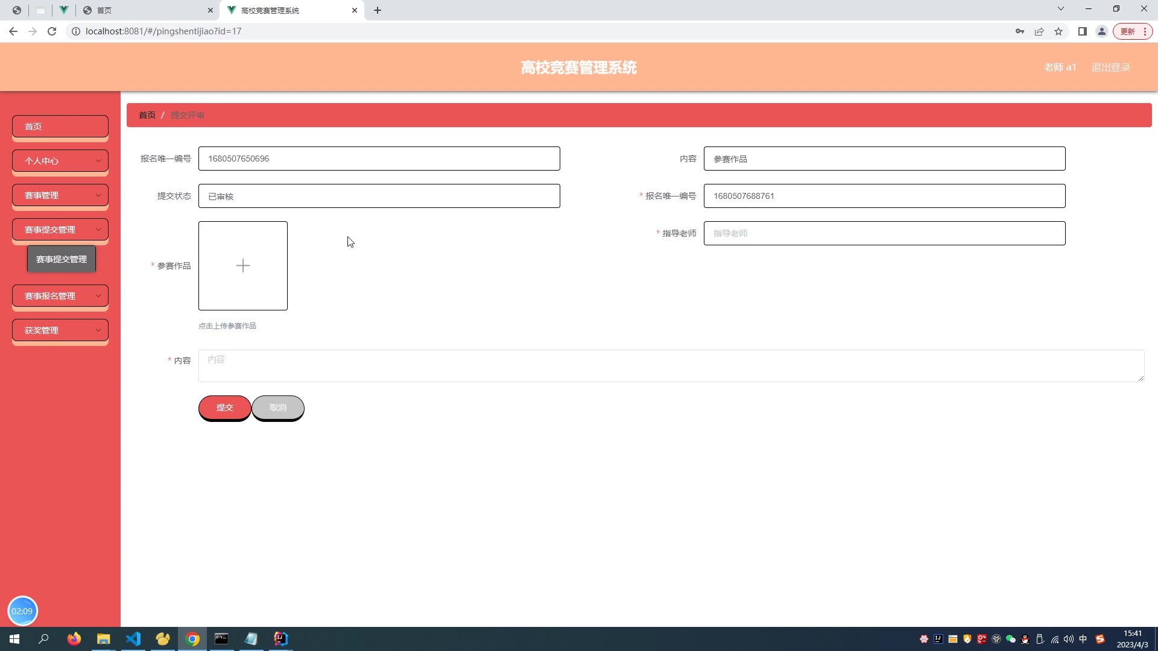Focus the 指导老师 input field

(x=884, y=233)
